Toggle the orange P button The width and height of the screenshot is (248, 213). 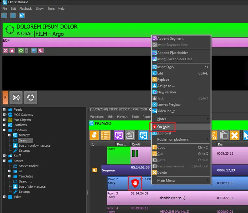pos(5,97)
